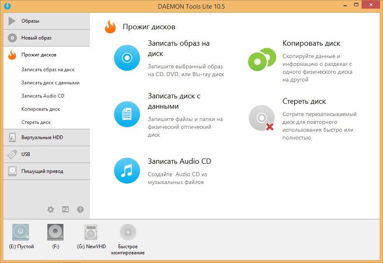Open help with the question mark icon
This screenshot has height=263, width=383.
80,209
